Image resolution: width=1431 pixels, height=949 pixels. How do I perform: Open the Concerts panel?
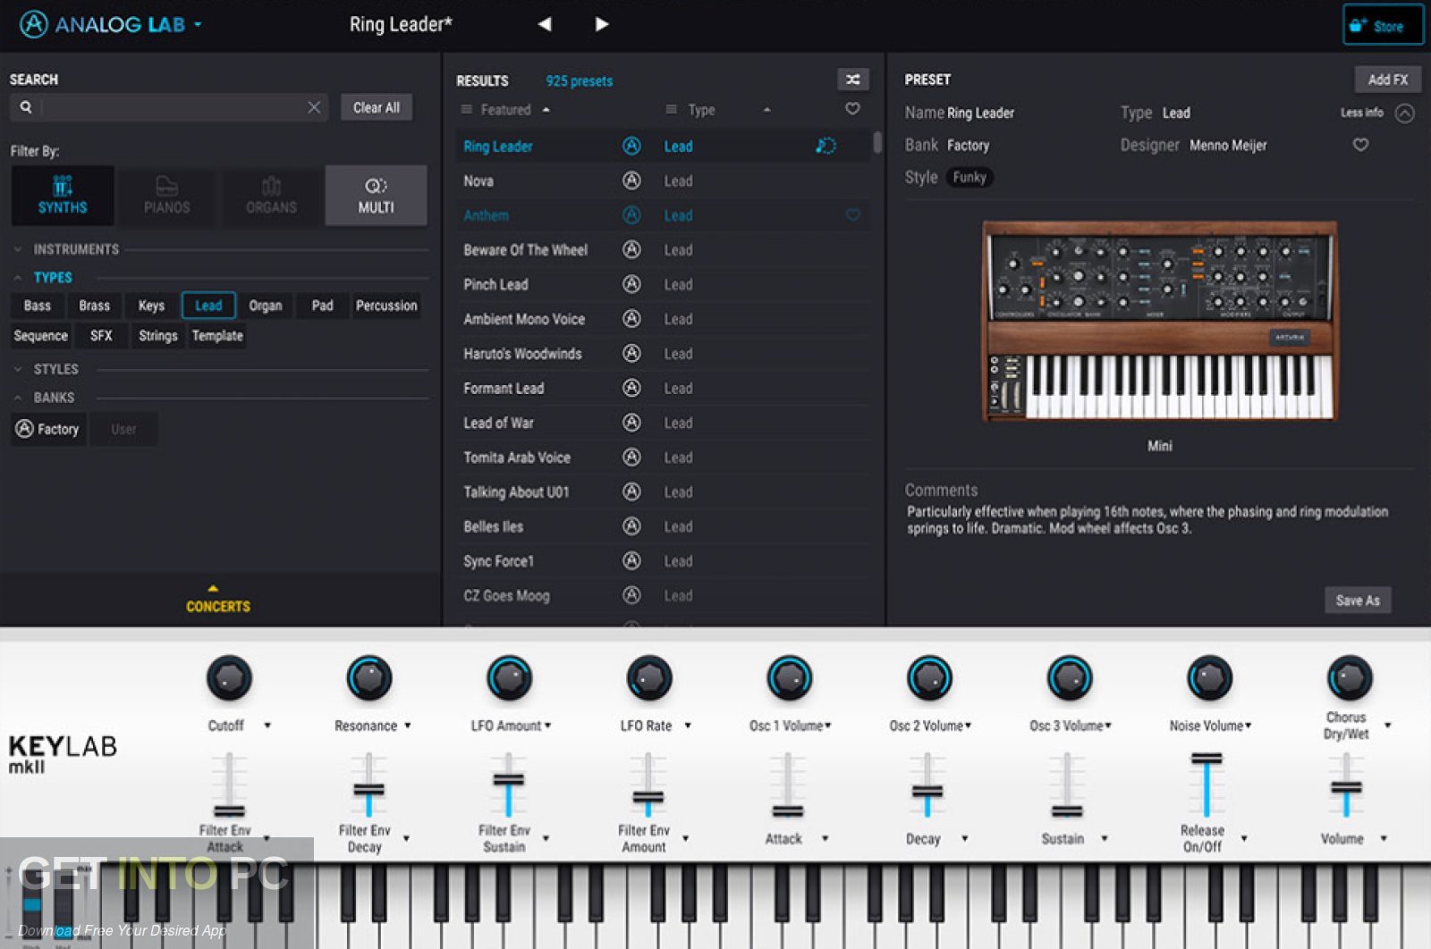tap(217, 600)
